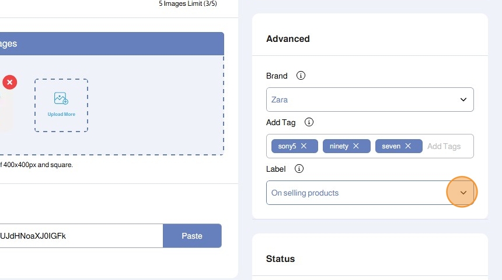This screenshot has height=280, width=502.
Task: Click the Status section header
Action: click(280, 258)
